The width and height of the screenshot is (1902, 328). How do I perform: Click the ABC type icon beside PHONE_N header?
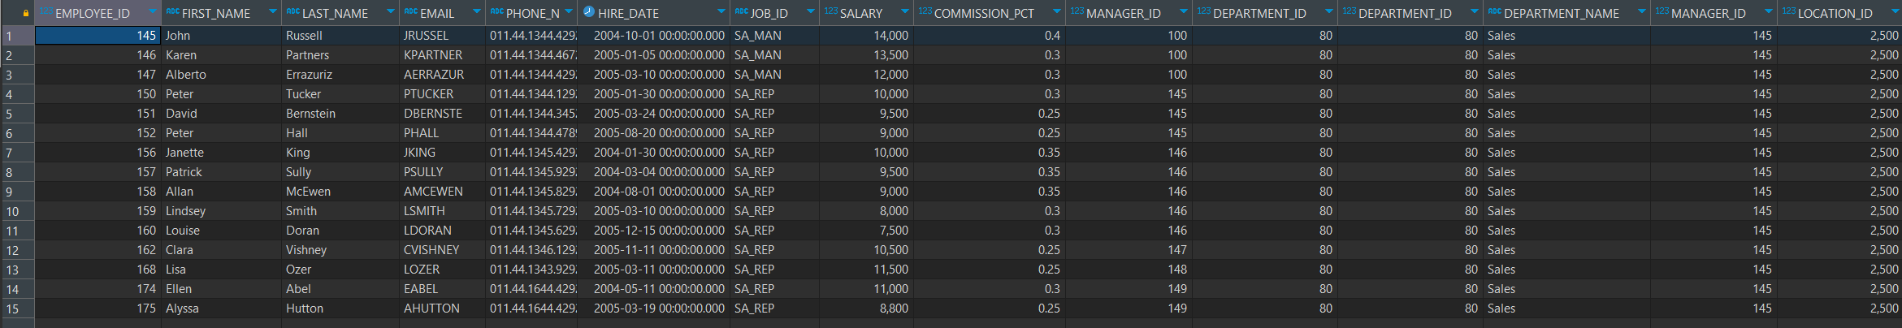[x=497, y=12]
